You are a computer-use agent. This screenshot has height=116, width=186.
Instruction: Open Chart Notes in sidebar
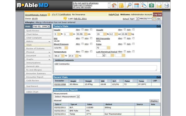click(x=38, y=34)
